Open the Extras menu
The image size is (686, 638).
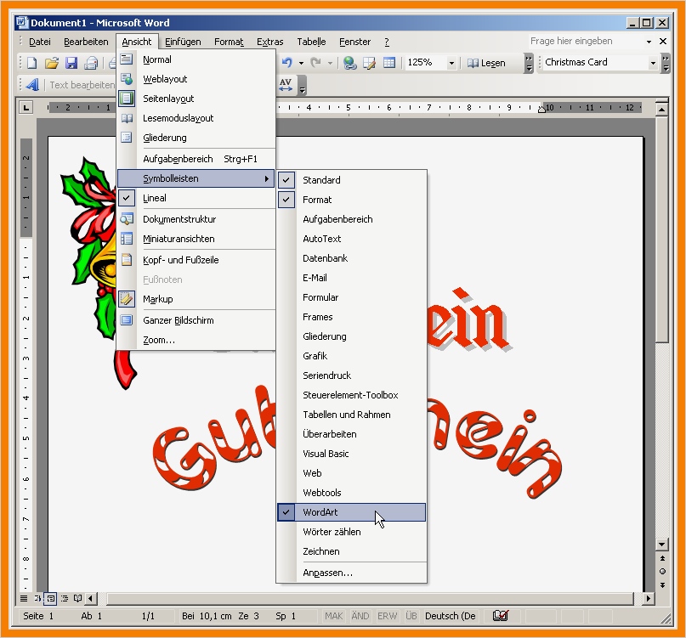click(269, 41)
